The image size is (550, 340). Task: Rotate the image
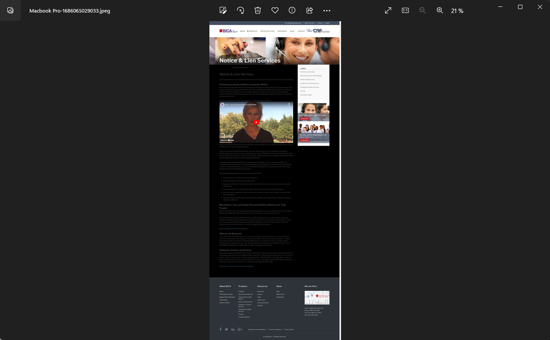240,10
